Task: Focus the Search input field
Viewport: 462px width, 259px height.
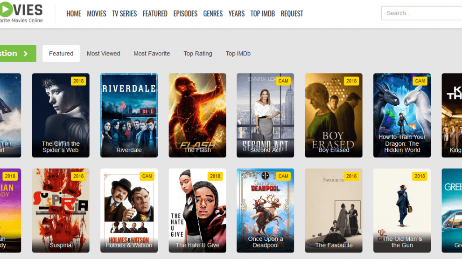Action: coord(422,13)
